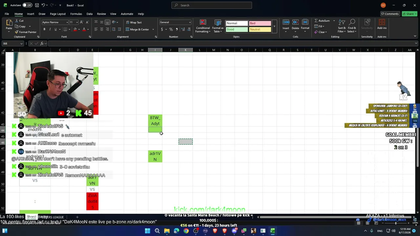Screen dimensions: 420x236
Task: Align text to top of cell
Action: click(x=96, y=22)
